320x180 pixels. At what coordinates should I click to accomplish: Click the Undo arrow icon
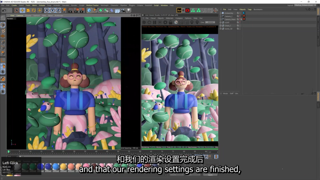coord(4,10)
